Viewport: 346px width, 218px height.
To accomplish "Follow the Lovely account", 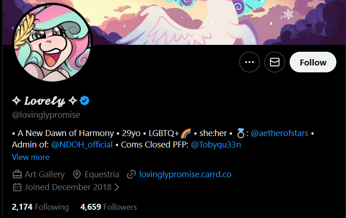I will 313,62.
